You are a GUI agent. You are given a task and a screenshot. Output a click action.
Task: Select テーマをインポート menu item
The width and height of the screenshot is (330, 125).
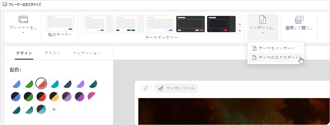(x=275, y=48)
